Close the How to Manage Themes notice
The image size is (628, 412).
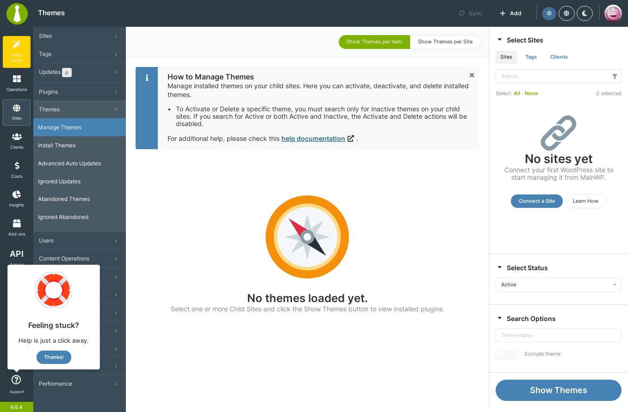(x=472, y=75)
